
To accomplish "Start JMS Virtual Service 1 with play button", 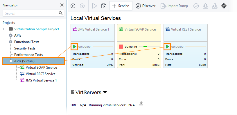I will tap(75, 47).
